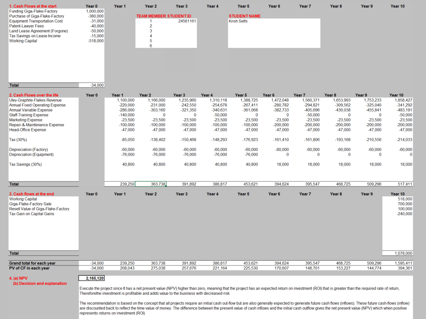Click '1. Cash Flows at the start' heading

click(33, 6)
